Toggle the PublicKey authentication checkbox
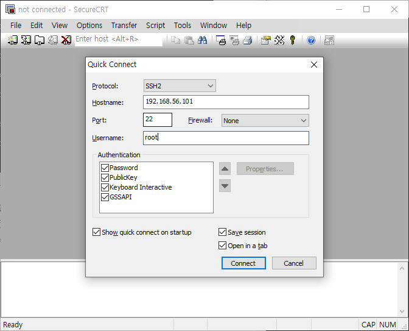This screenshot has height=331, width=409. [x=105, y=177]
